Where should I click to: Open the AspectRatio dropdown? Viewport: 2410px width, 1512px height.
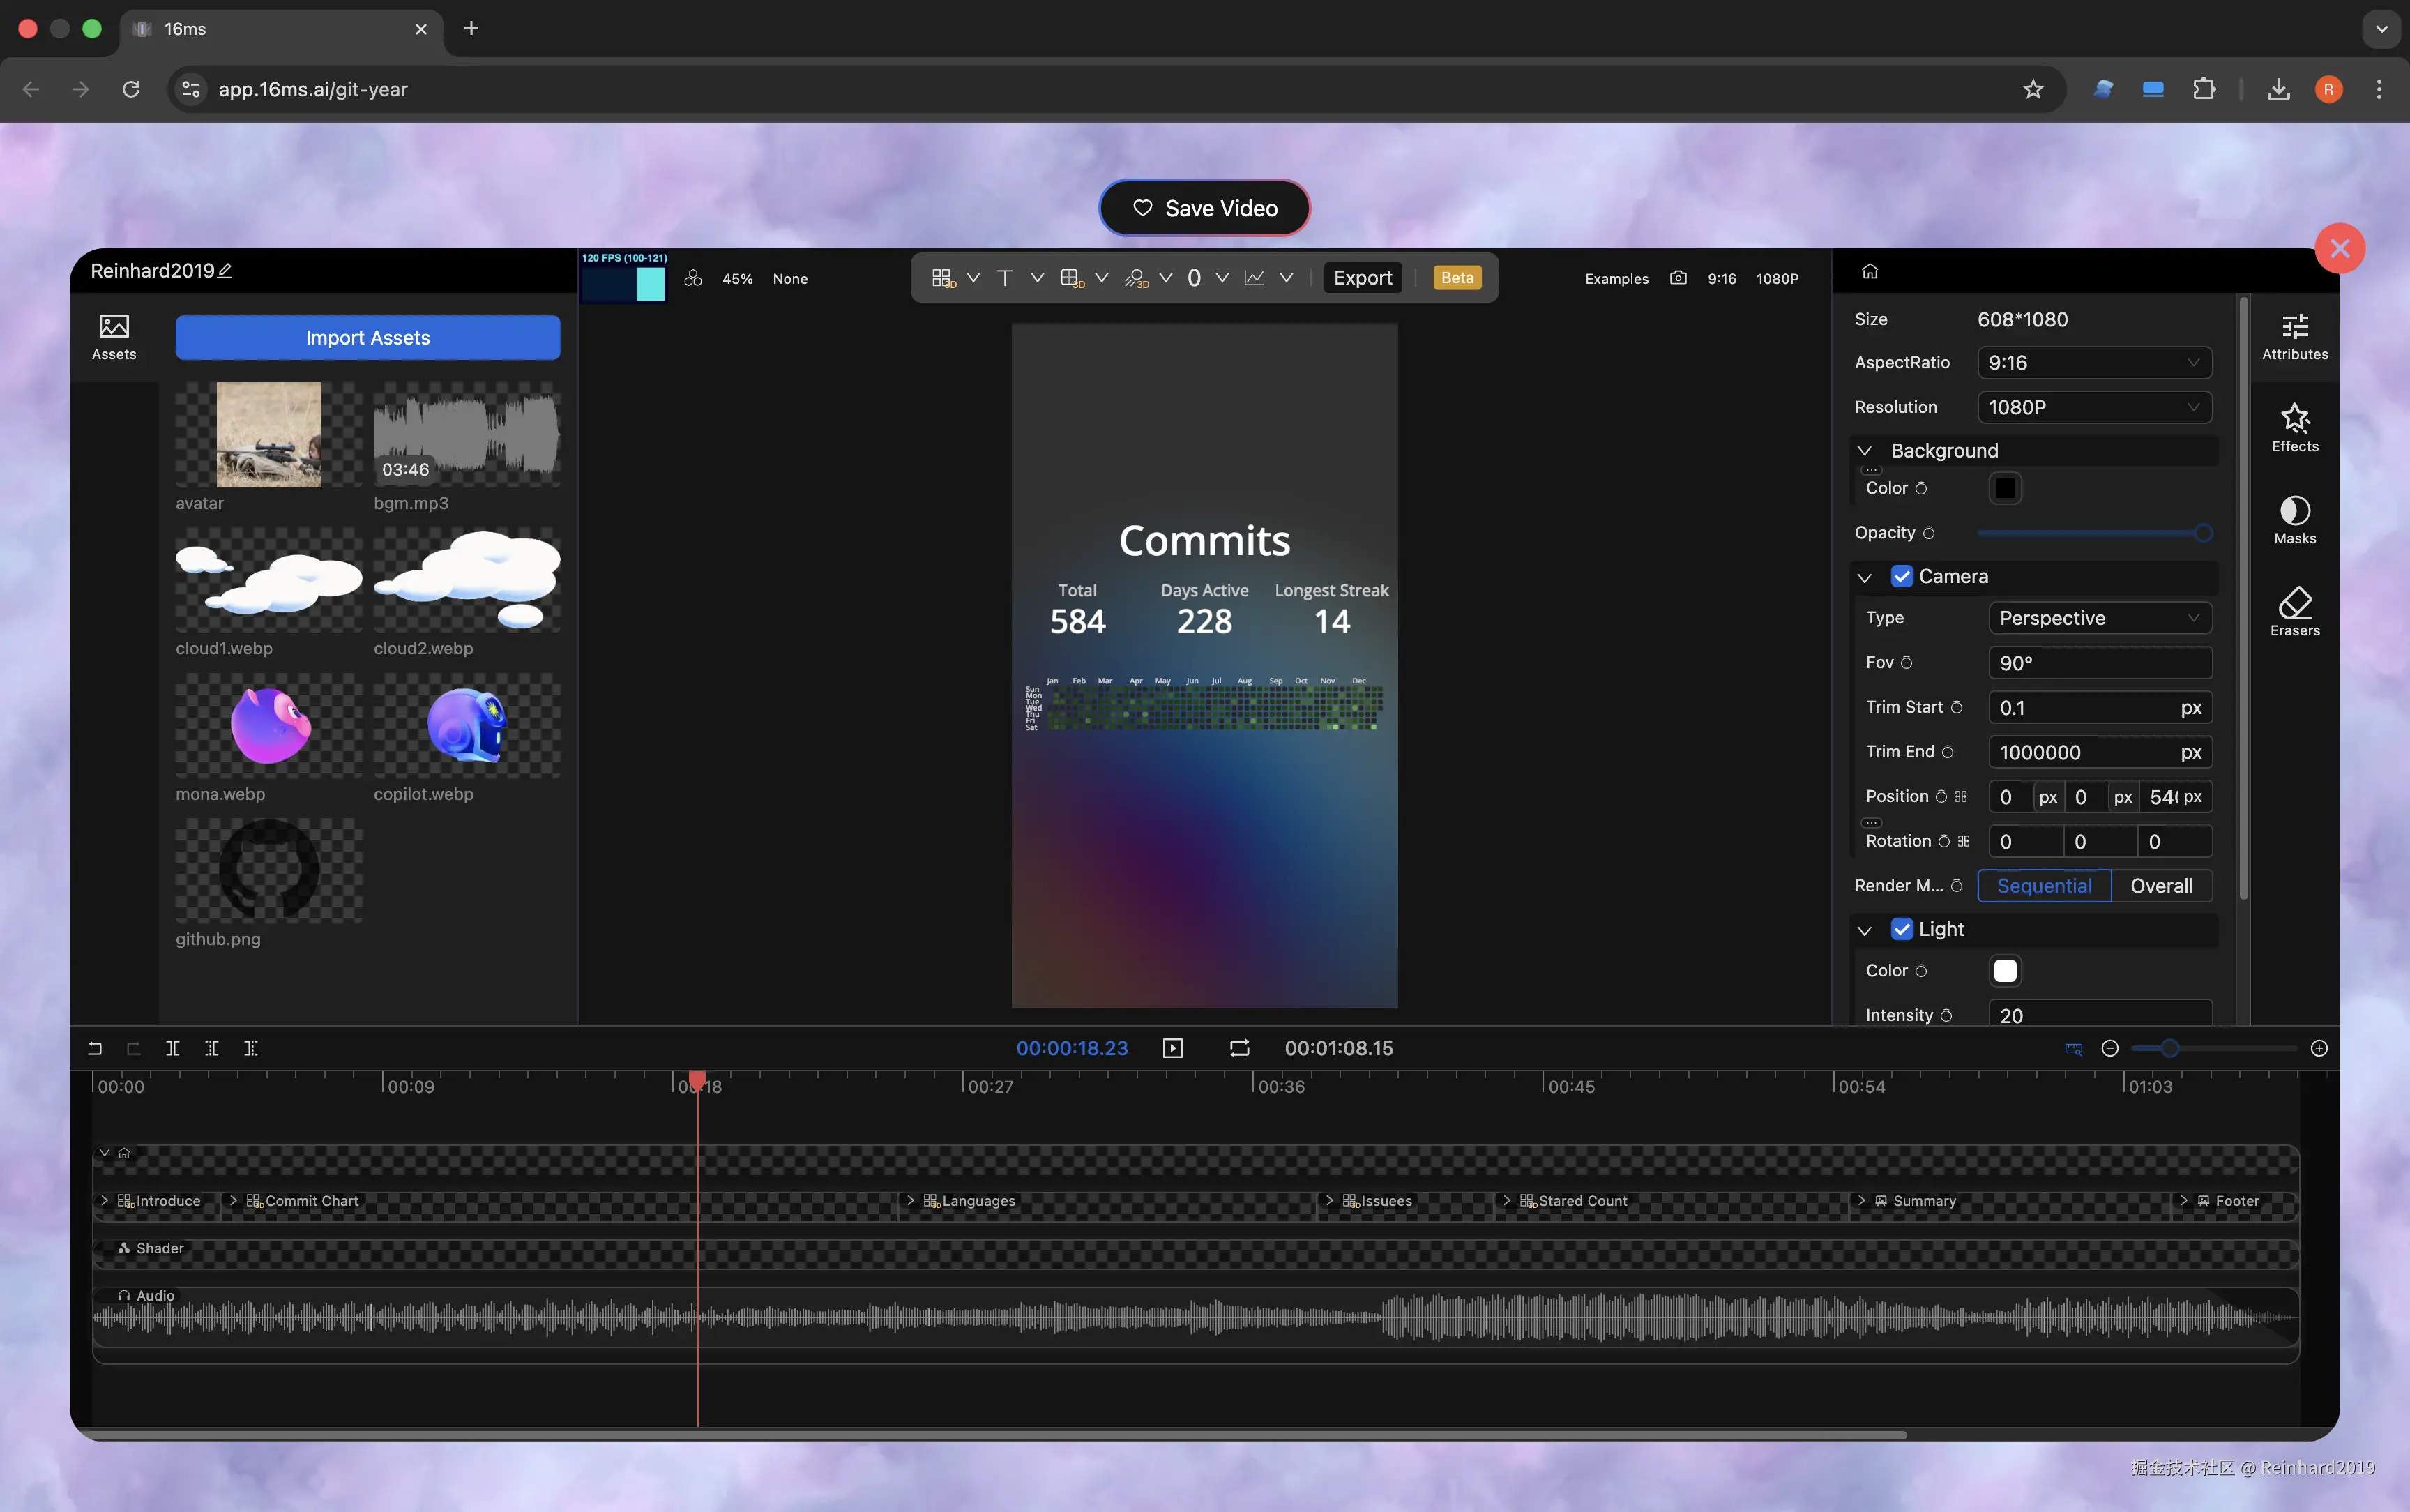tap(2093, 363)
